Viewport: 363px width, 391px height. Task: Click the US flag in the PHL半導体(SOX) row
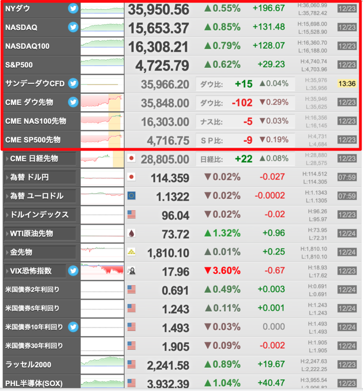click(x=131, y=383)
